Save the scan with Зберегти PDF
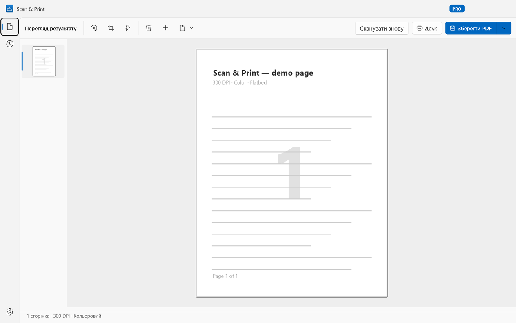Viewport: 516px width, 323px height. pos(471,28)
